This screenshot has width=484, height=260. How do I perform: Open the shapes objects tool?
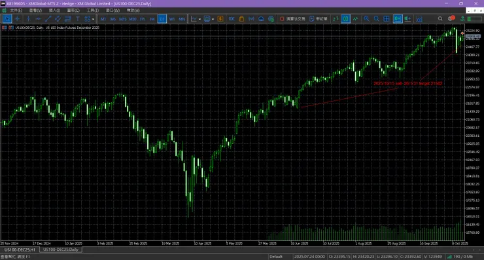pos(87,19)
